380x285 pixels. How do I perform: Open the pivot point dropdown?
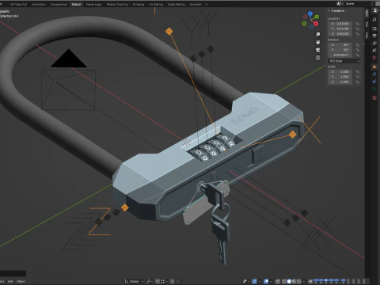click(150, 281)
